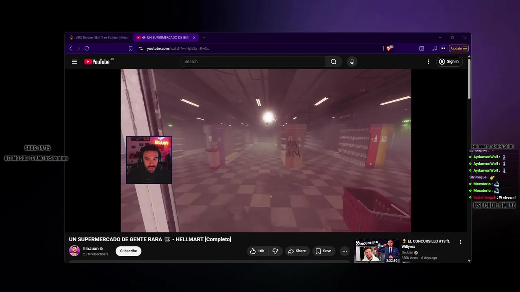520x292 pixels.
Task: Save video to a playlist
Action: coord(323,251)
